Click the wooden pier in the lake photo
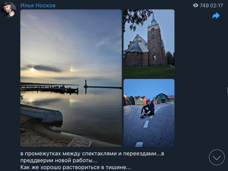Screen dimensions: 228x171 coord(50,89)
